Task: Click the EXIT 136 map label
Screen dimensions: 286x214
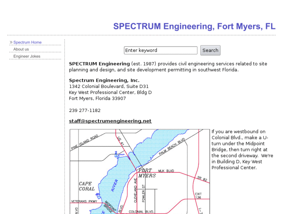Action: pos(198,196)
